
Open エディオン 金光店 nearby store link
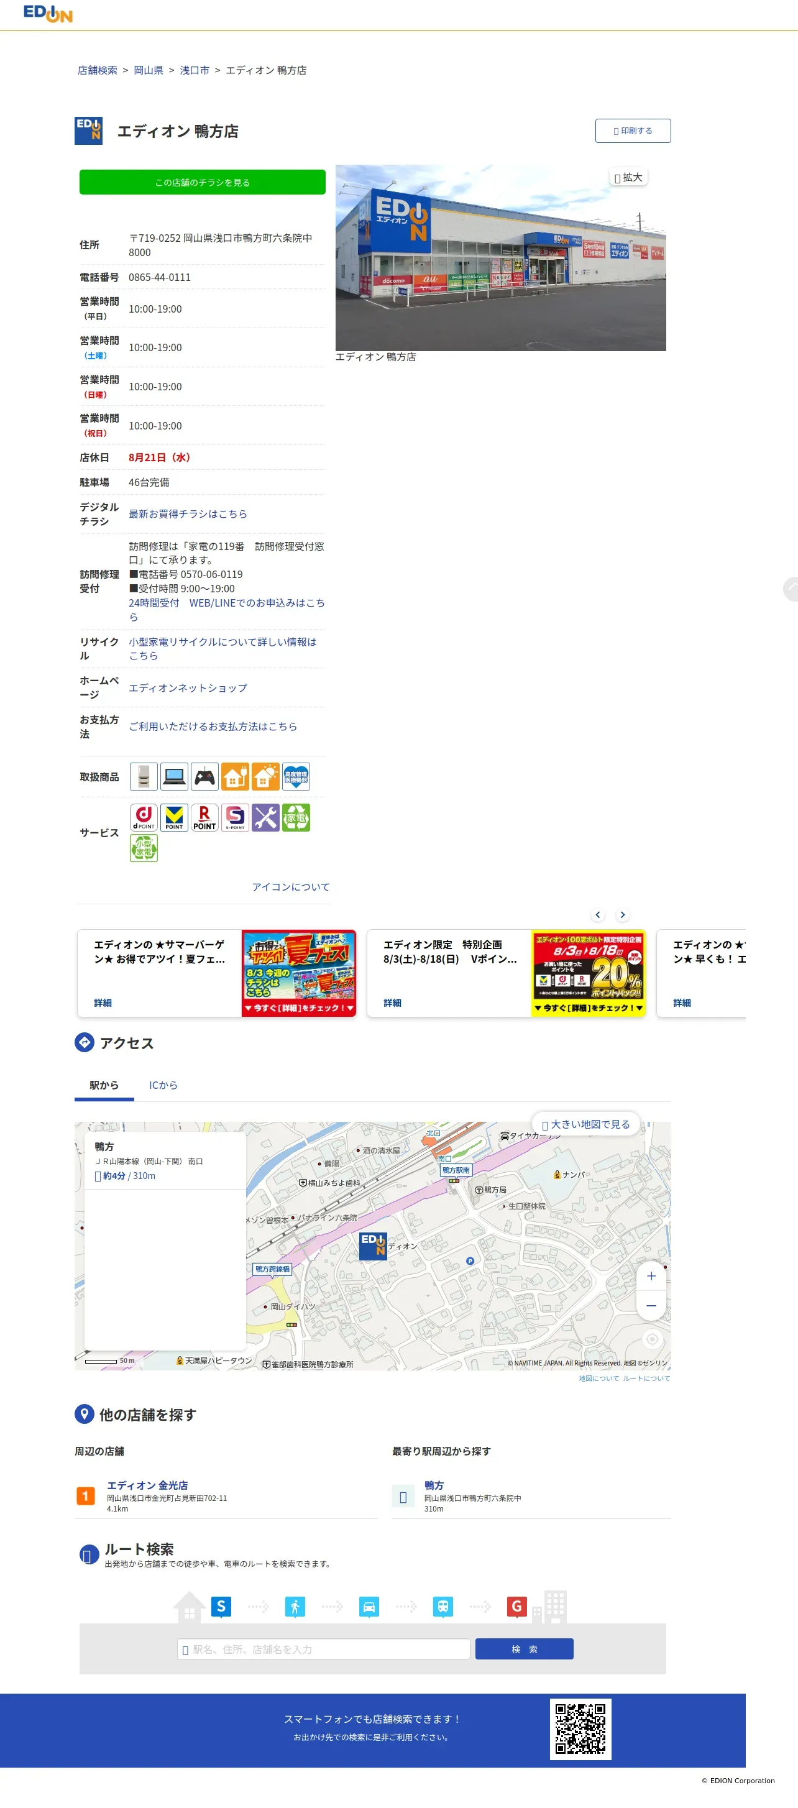point(147,1485)
